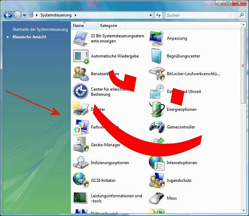Click the Benutzerkonten people icon
The image size is (249, 216).
81,74
